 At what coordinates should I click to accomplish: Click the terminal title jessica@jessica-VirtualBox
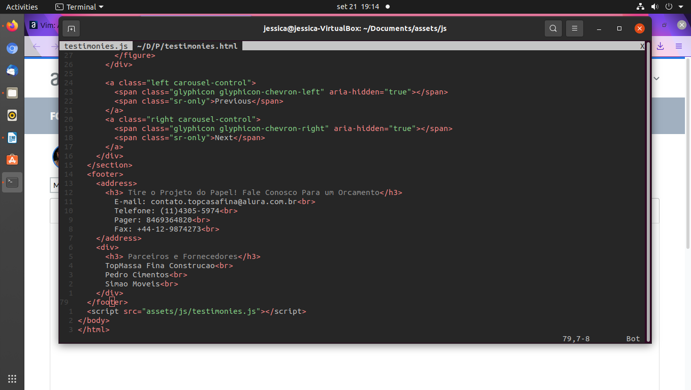(355, 28)
